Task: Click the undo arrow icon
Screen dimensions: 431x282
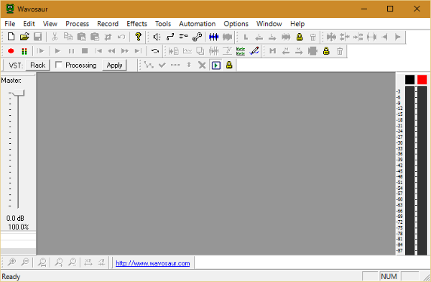Action: pyautogui.click(x=121, y=37)
